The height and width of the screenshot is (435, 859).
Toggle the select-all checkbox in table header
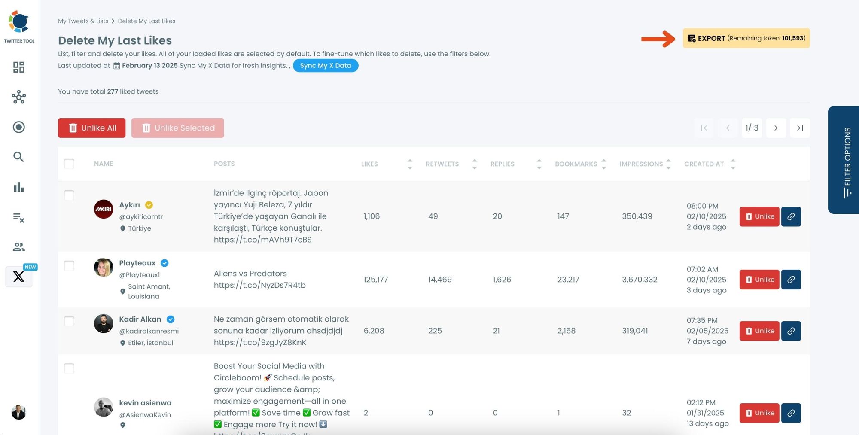(69, 164)
